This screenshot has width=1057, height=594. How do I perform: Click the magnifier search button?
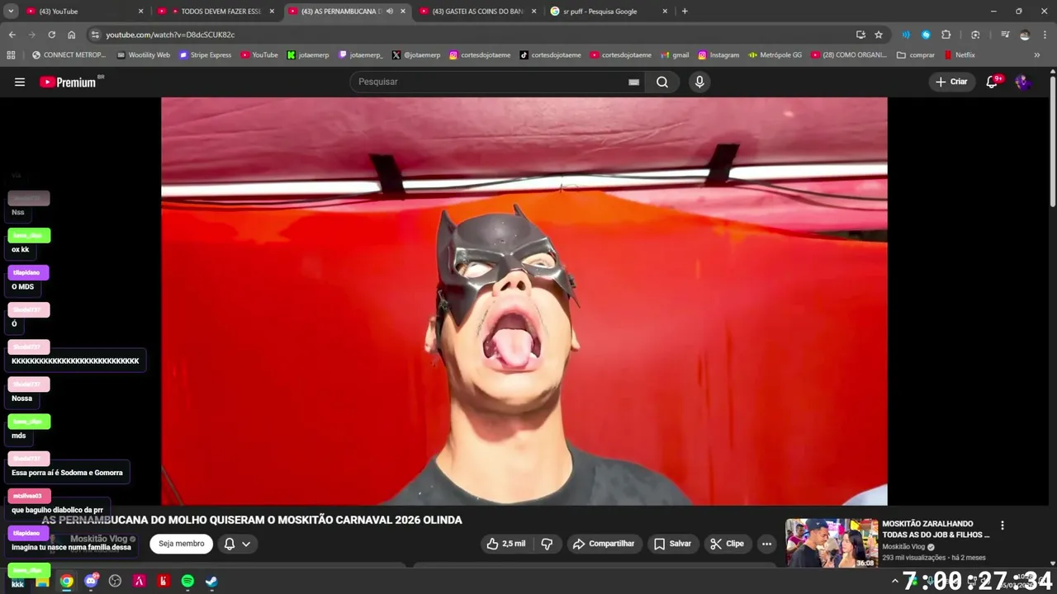pyautogui.click(x=662, y=82)
